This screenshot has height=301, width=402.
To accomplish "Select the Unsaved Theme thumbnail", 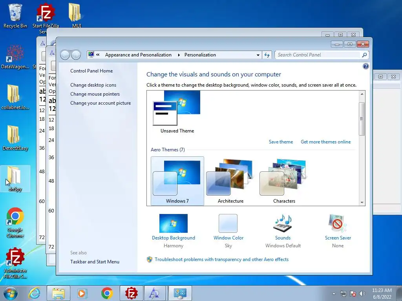I will point(177,112).
